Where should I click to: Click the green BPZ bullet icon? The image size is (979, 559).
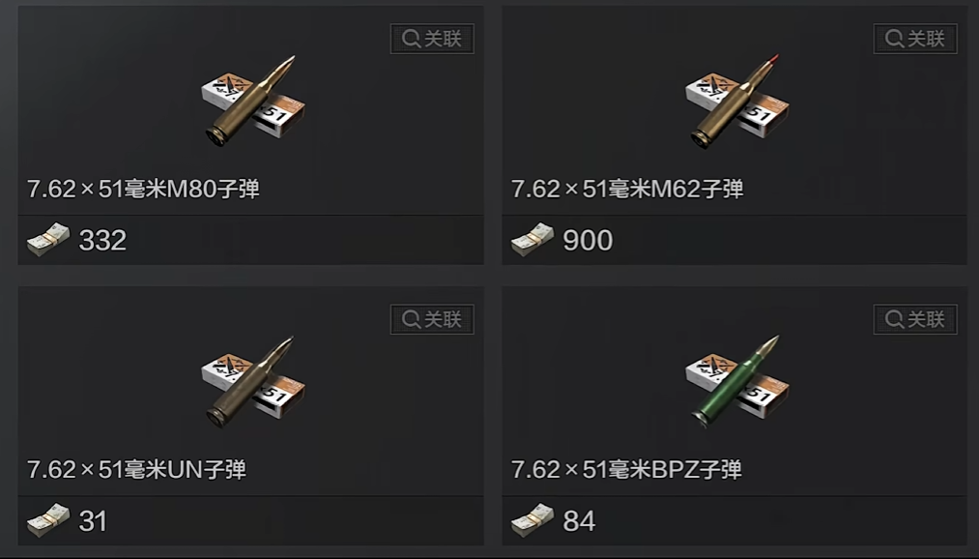736,382
